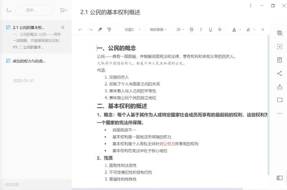Click the redo arrow in the toolbar
287x190 pixels.
pos(90,29)
